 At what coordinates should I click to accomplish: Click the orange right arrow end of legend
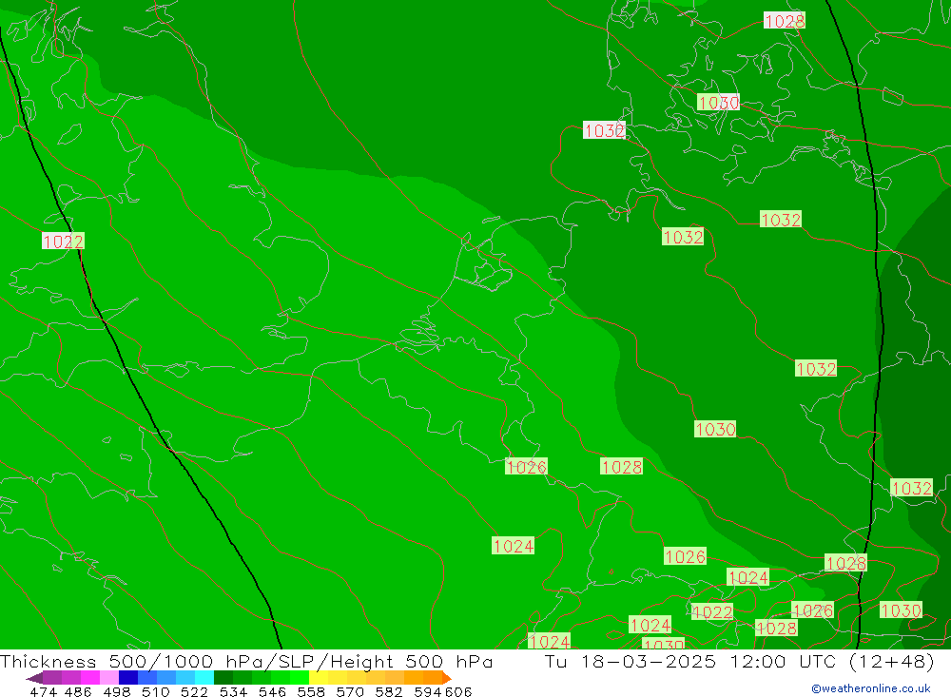tap(446, 678)
